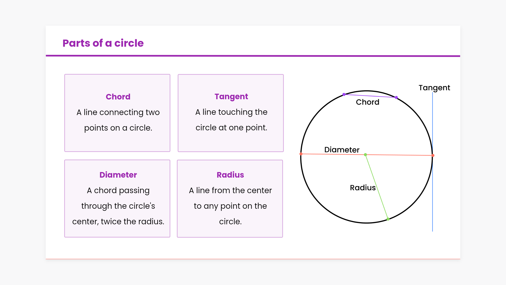Click the "Parts of a circle" slide title
This screenshot has width=506, height=285.
[x=103, y=43]
